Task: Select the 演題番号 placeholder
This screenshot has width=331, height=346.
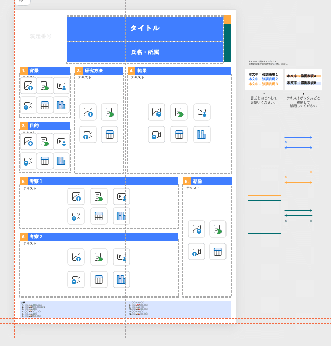Action: tap(41, 36)
